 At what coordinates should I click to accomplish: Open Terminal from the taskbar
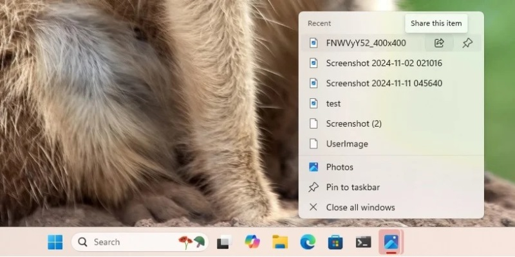tap(363, 242)
